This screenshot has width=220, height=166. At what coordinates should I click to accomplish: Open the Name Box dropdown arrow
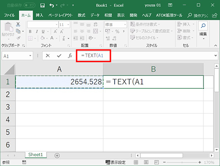pos(30,55)
